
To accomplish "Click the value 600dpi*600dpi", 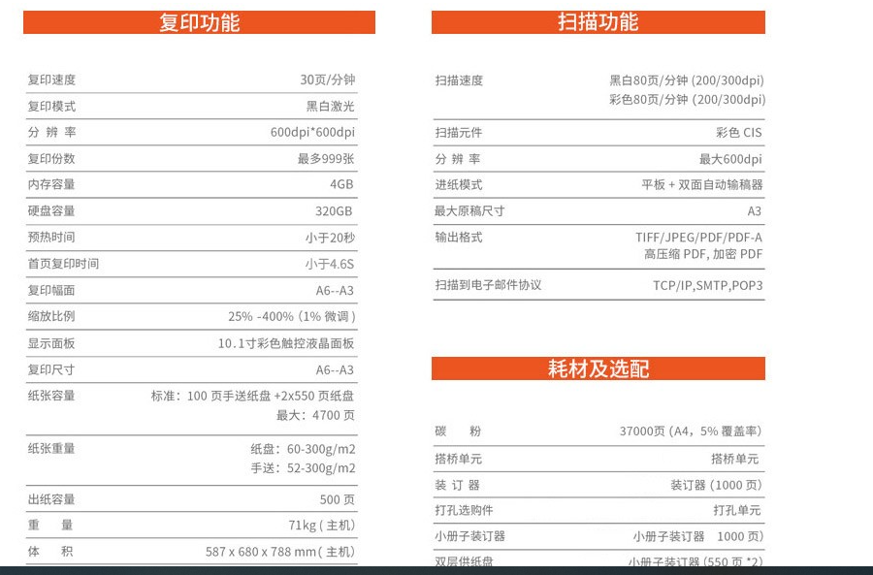I will pyautogui.click(x=312, y=133).
